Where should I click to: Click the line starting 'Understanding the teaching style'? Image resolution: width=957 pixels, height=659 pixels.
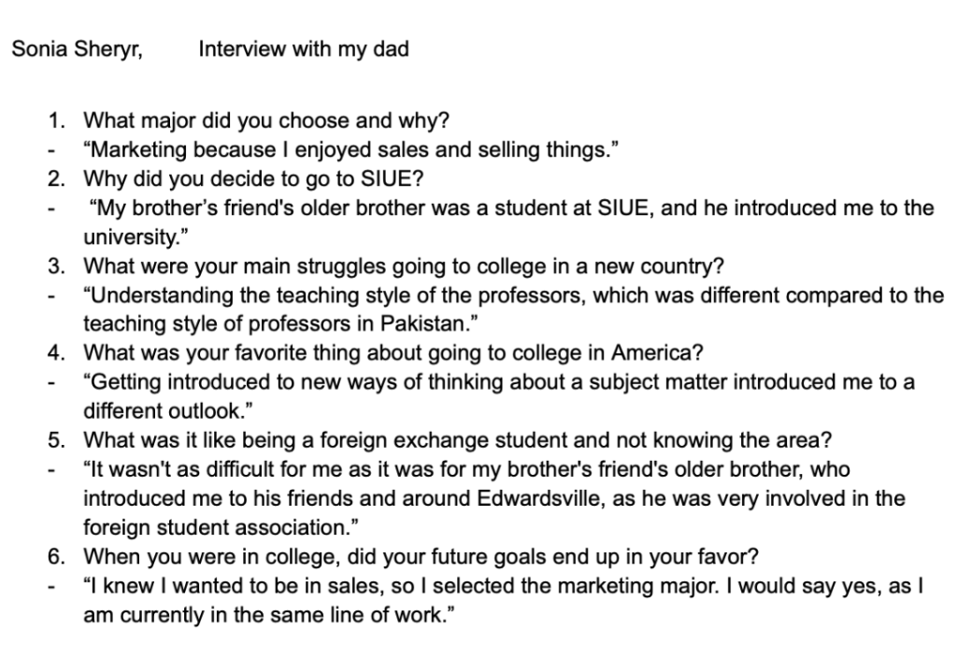[513, 295]
